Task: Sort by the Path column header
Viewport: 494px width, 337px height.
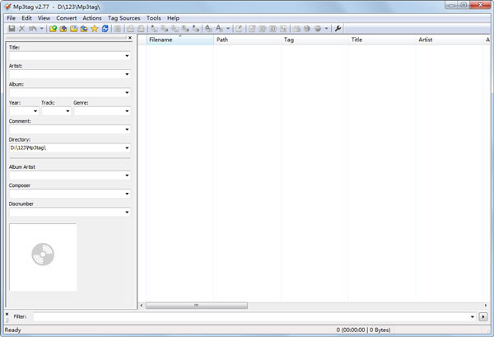Action: (x=247, y=40)
